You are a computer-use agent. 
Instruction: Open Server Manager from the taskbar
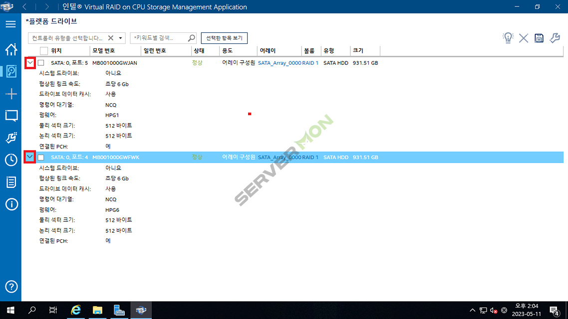point(119,310)
